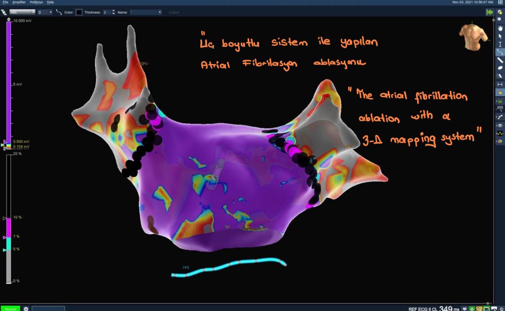
Task: Toggle the catheter display icon
Action: pyautogui.click(x=500, y=117)
